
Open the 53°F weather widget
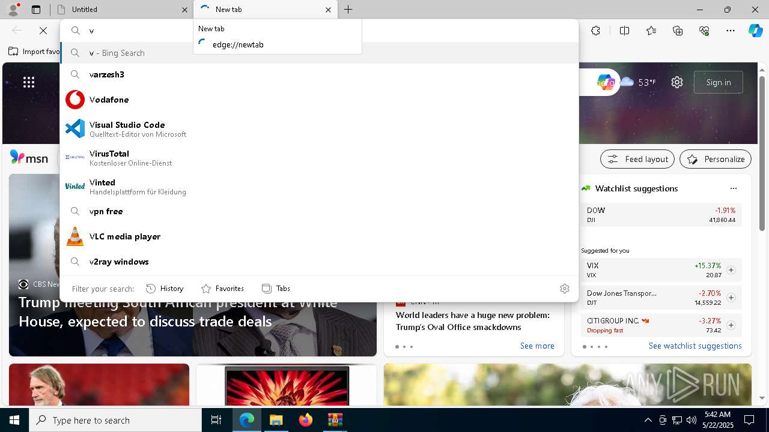[x=638, y=82]
